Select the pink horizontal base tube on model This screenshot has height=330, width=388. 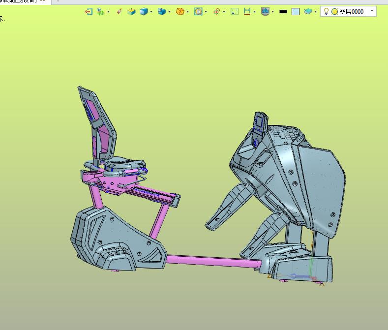click(213, 261)
